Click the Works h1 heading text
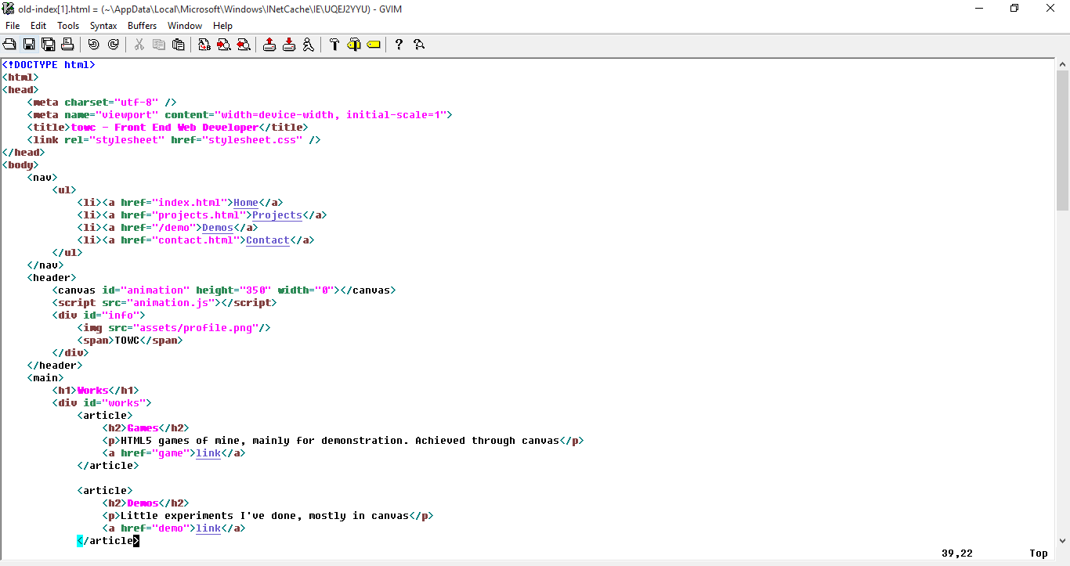1070x566 pixels. [92, 390]
